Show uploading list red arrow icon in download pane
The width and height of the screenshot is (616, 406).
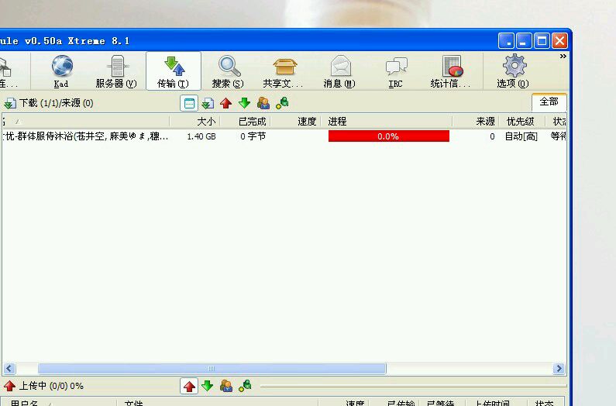click(226, 103)
